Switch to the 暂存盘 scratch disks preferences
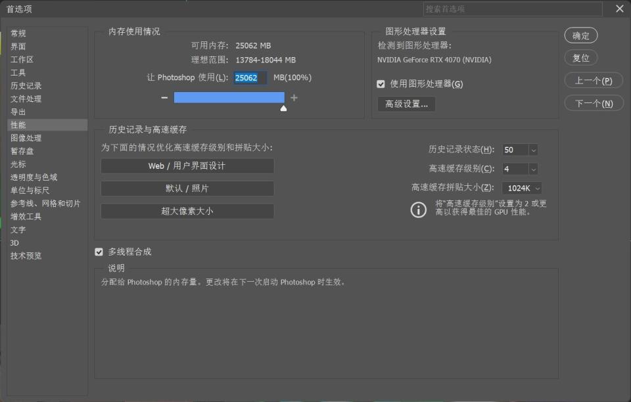This screenshot has width=631, height=402. click(x=24, y=151)
